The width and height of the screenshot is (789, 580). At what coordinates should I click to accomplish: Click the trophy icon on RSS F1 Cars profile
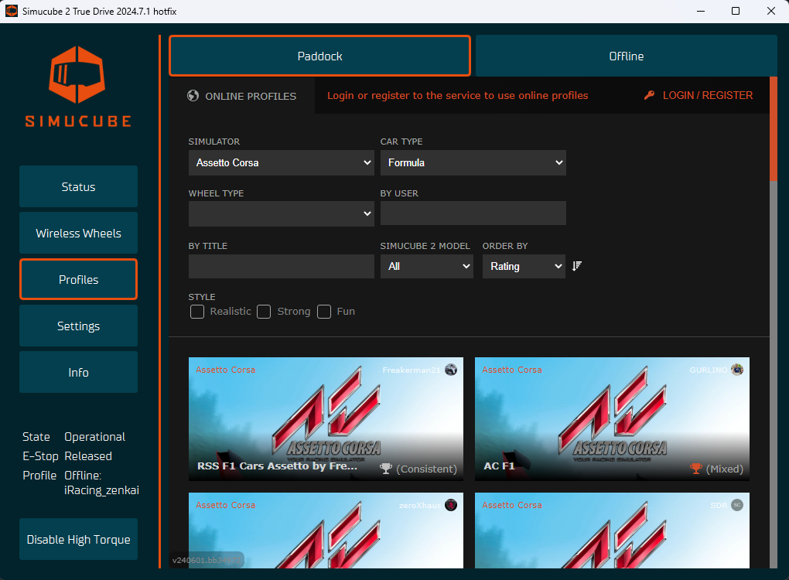[x=387, y=469]
